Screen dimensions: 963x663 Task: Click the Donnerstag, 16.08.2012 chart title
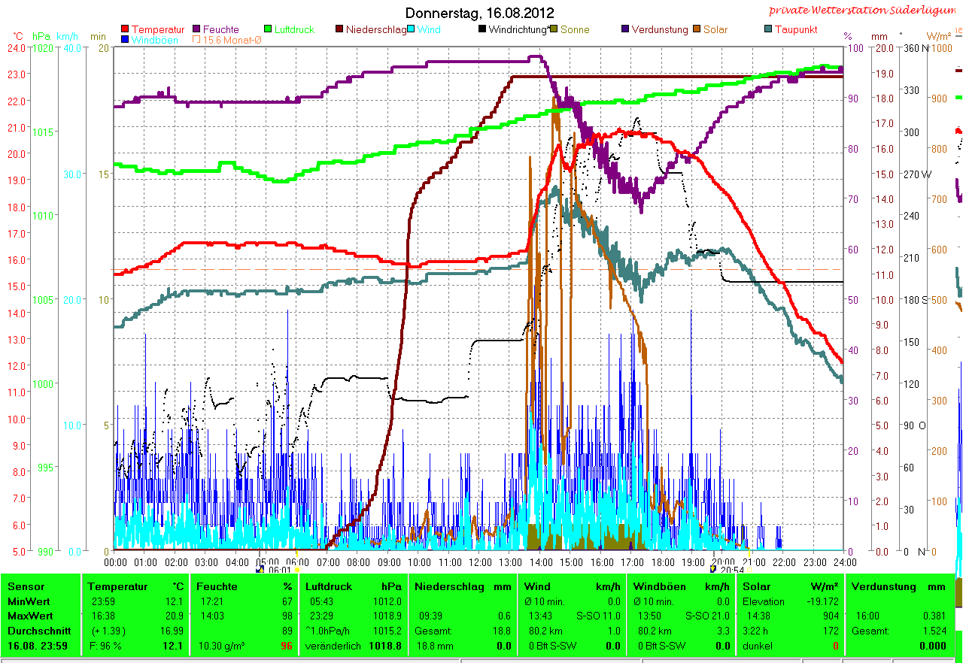479,13
